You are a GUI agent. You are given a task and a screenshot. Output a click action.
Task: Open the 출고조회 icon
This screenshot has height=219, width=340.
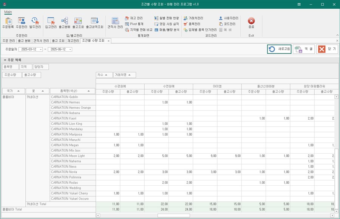tap(78, 23)
